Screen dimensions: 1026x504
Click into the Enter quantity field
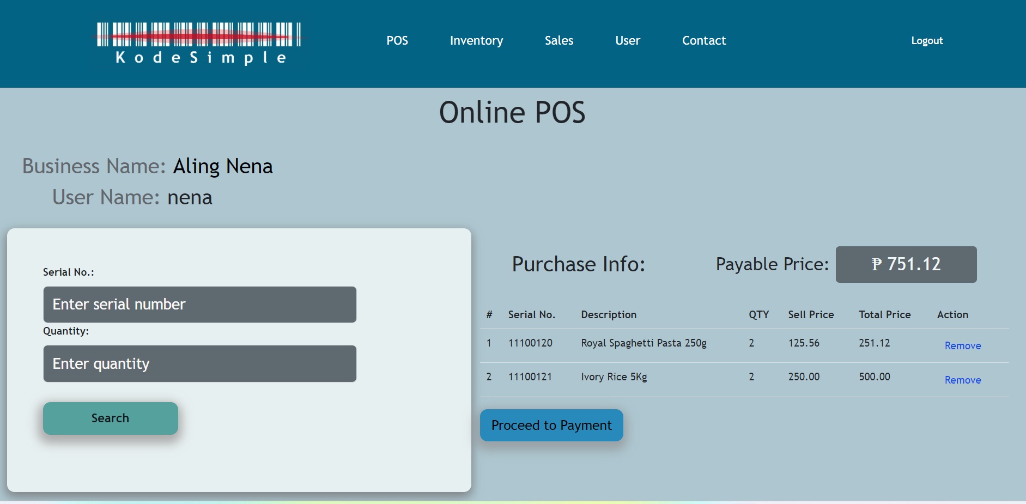point(199,363)
